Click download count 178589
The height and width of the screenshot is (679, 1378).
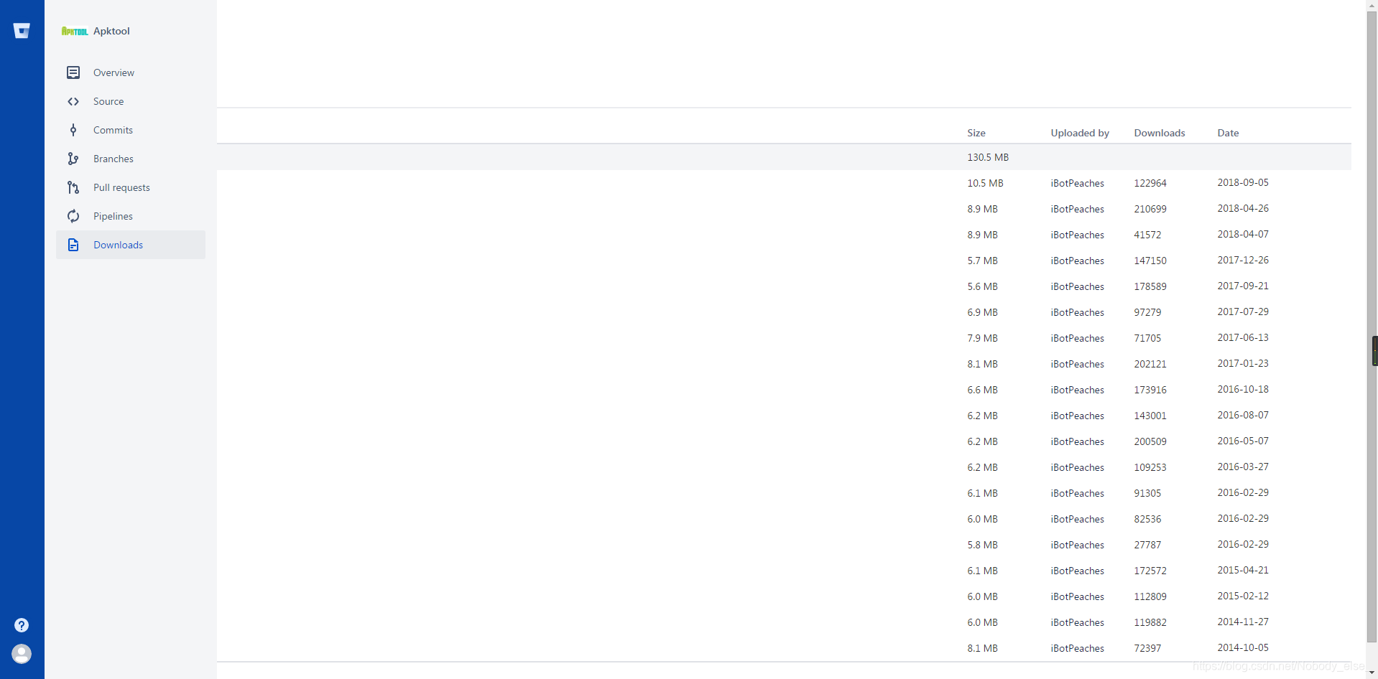pyautogui.click(x=1150, y=286)
